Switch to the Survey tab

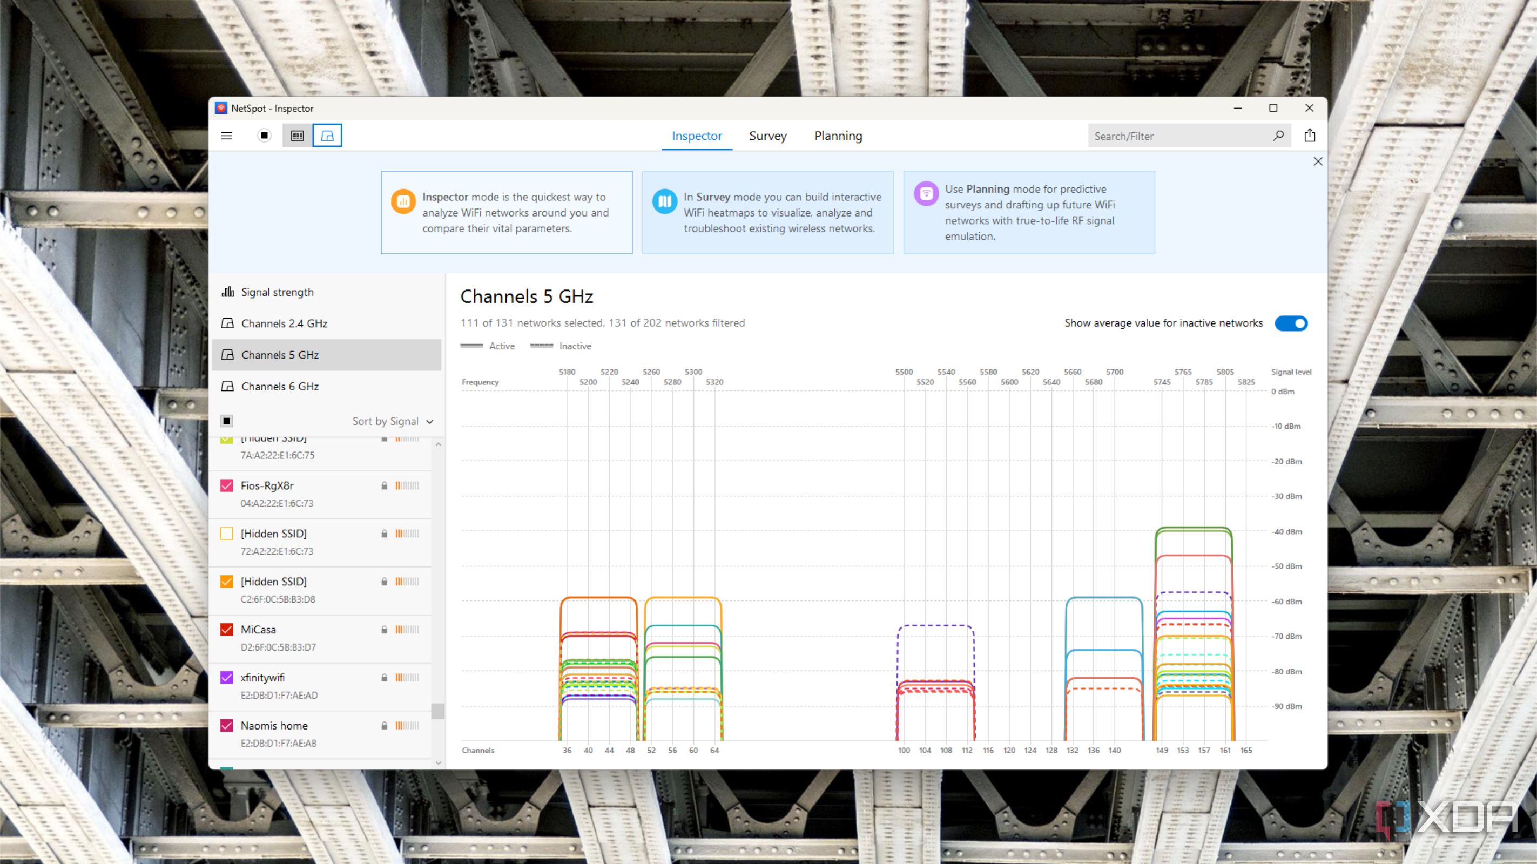[x=768, y=136]
